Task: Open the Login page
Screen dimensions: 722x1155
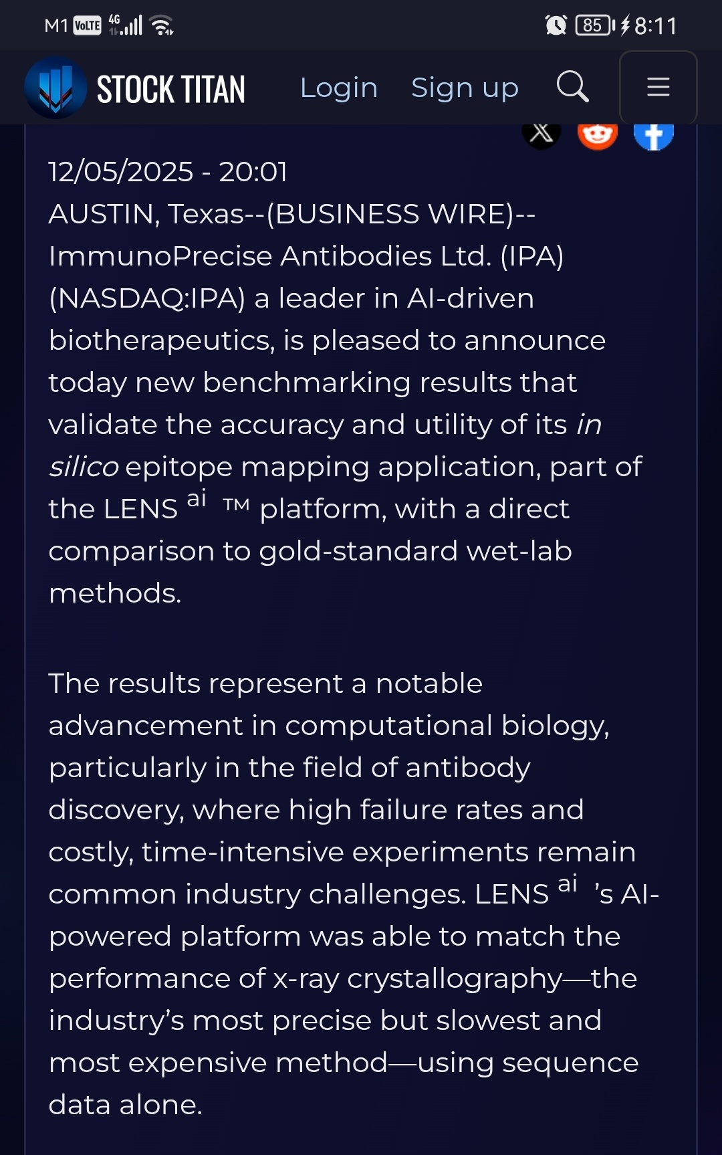Action: click(338, 88)
